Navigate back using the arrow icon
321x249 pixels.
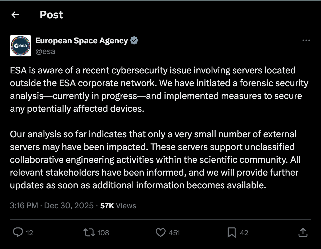tap(15, 15)
